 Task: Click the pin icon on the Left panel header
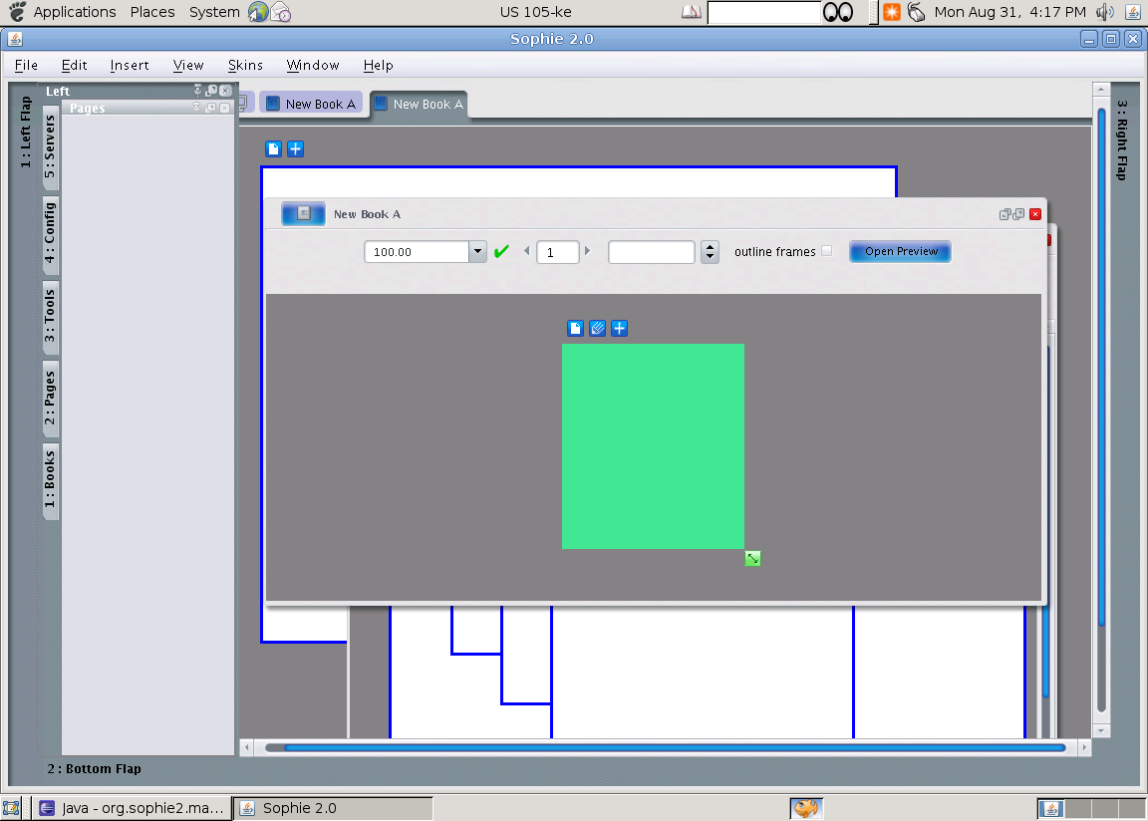[x=197, y=90]
